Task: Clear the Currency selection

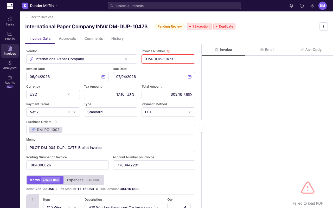Action: (x=69, y=94)
